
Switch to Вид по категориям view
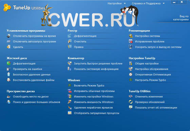pos(181,18)
